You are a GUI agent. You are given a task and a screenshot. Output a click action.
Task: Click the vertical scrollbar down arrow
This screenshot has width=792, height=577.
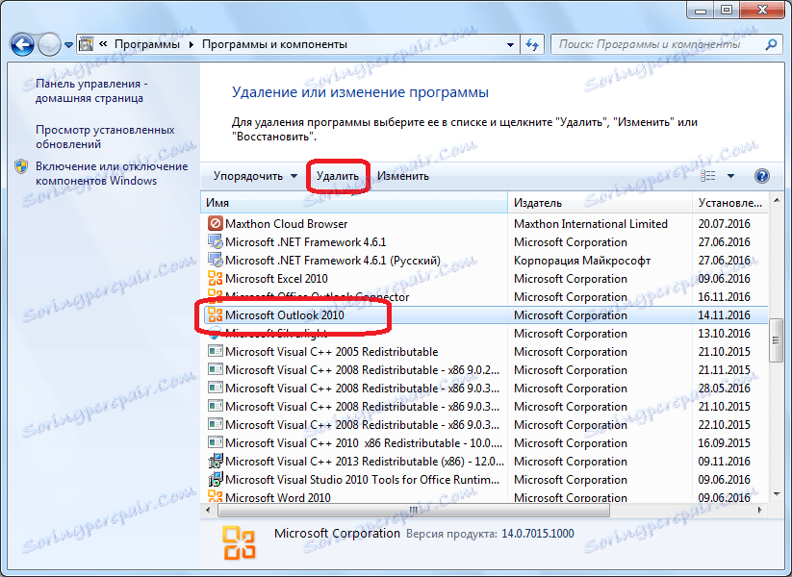[776, 494]
